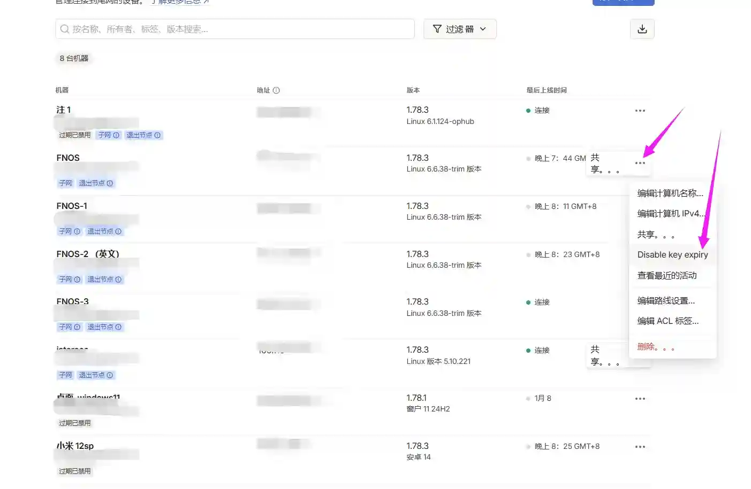Open the ellipsis menu for 桌面 windows11
The height and width of the screenshot is (489, 751).
pos(640,398)
